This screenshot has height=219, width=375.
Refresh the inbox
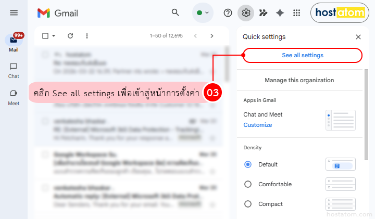(70, 36)
